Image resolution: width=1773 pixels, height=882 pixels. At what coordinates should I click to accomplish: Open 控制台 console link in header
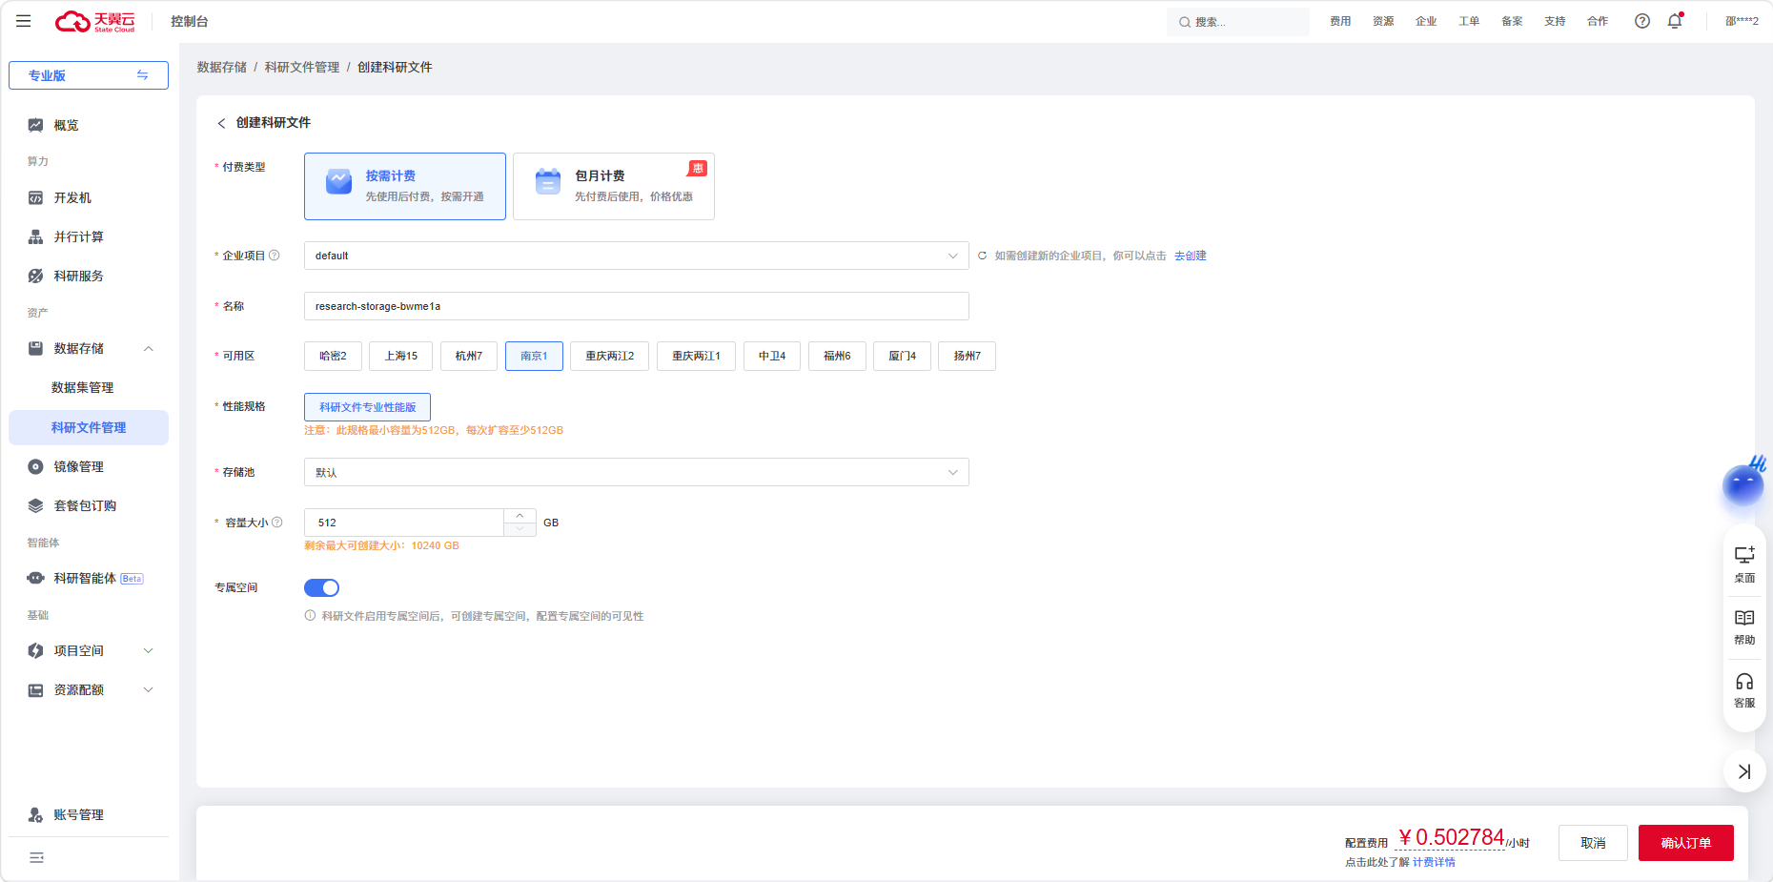[190, 21]
